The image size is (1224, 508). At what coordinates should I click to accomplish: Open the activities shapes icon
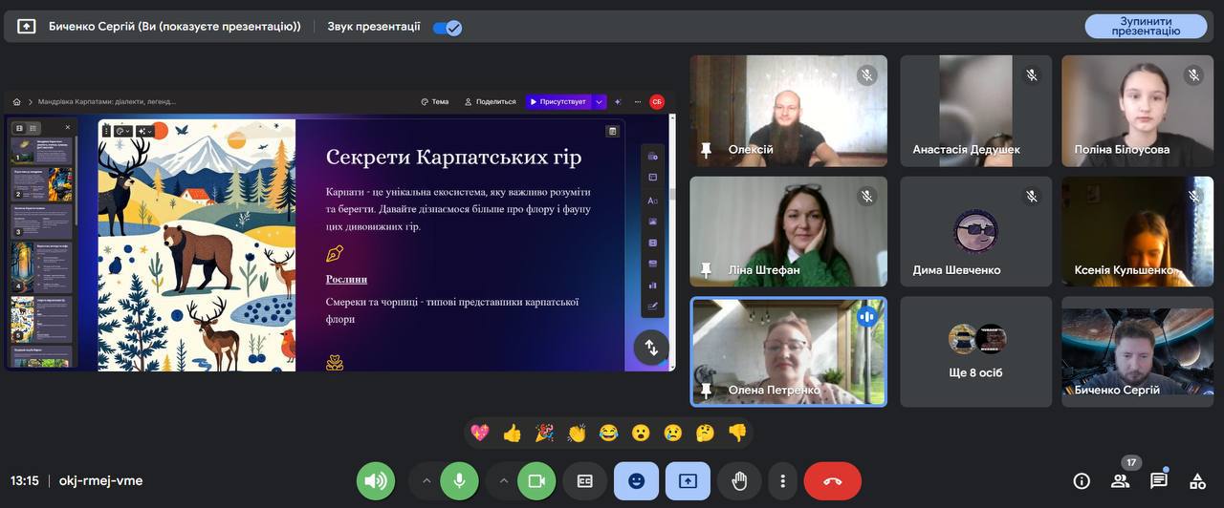point(1196,481)
